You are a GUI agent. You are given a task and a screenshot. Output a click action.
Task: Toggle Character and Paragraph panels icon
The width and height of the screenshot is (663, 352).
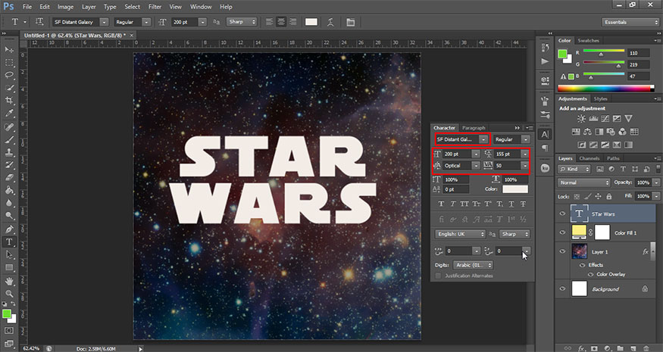point(351,22)
